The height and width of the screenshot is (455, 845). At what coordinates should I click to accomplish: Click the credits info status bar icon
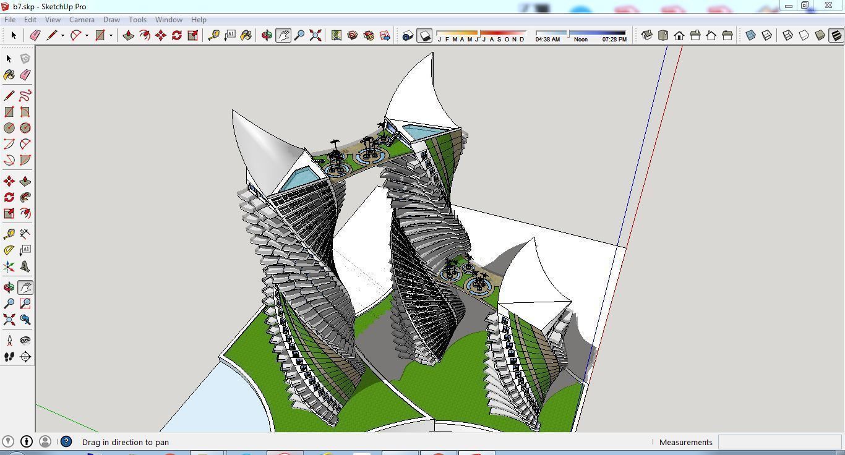click(x=27, y=441)
